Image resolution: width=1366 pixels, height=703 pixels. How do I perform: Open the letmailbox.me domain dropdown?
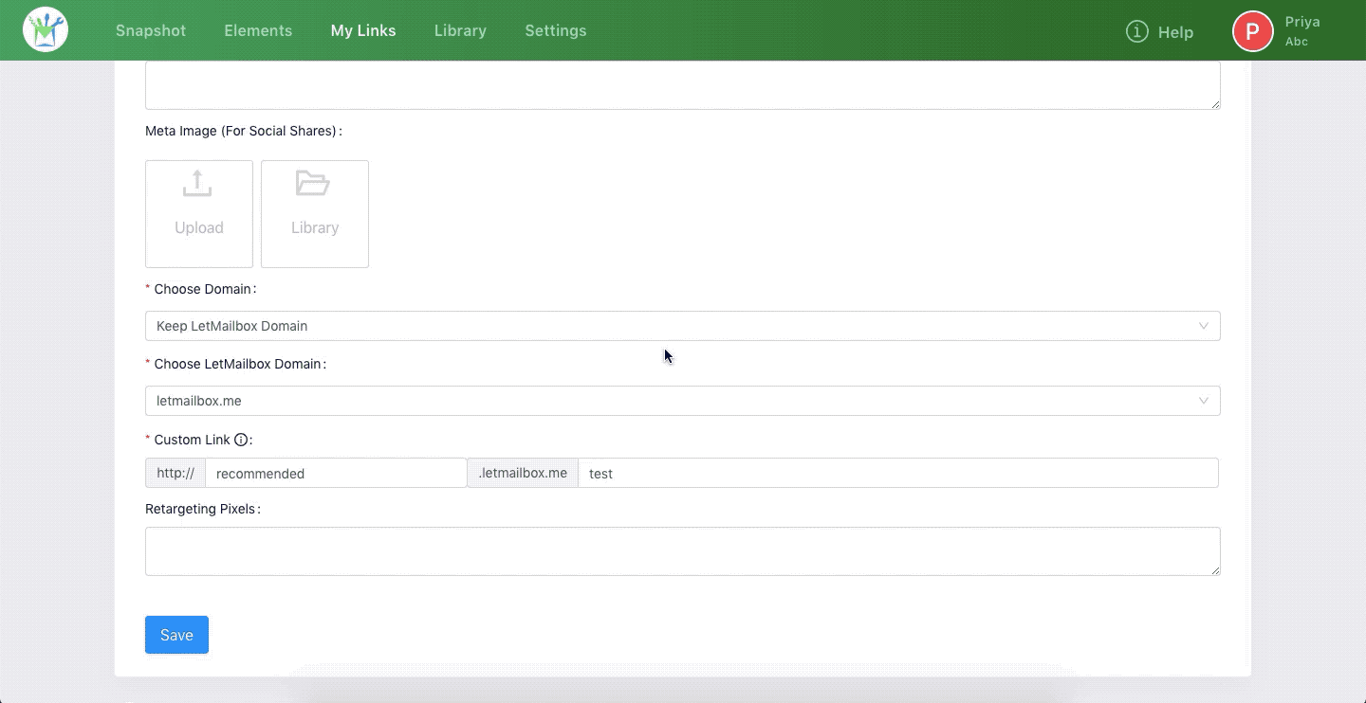pyautogui.click(x=683, y=401)
